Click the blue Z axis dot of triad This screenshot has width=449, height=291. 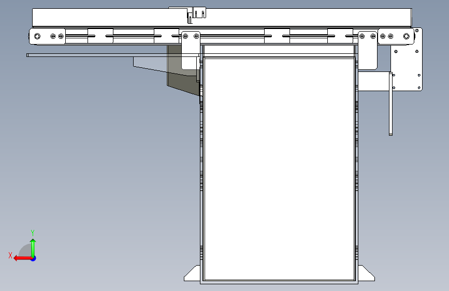pos(34,258)
